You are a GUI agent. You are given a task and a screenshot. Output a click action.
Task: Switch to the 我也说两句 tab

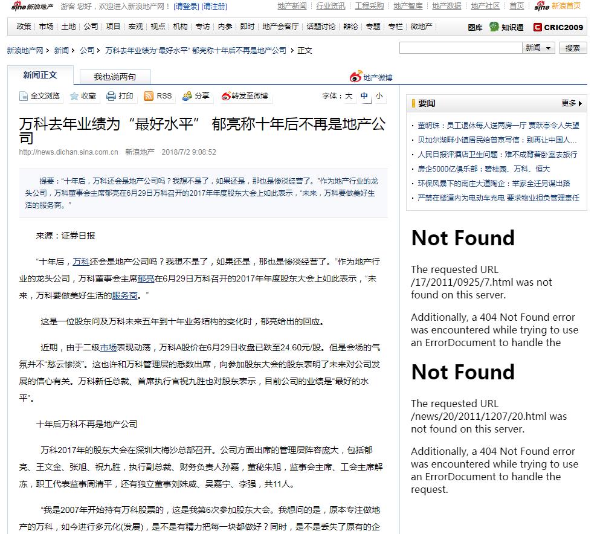115,77
